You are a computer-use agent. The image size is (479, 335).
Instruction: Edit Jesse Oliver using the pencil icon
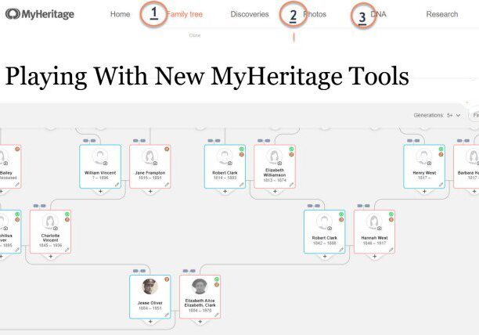coord(167,315)
